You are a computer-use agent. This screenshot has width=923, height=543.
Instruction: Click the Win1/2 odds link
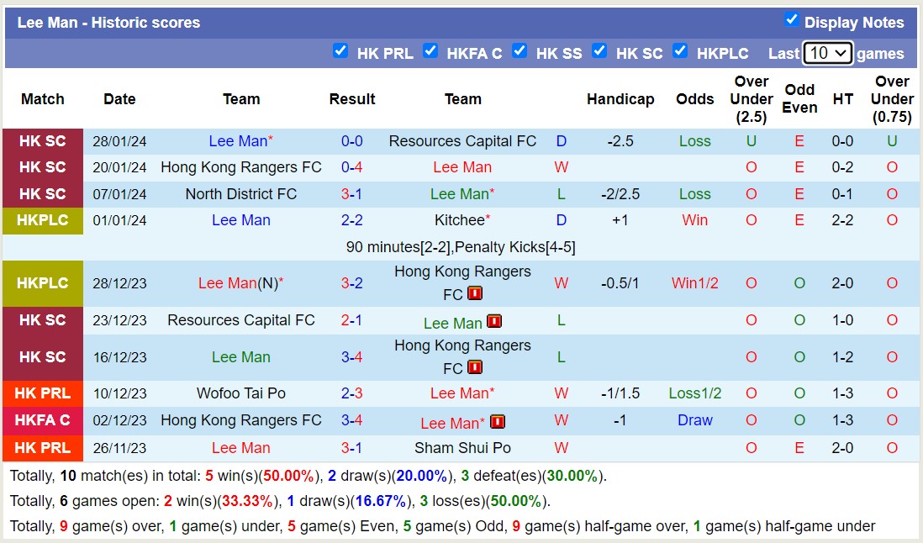pyautogui.click(x=694, y=283)
